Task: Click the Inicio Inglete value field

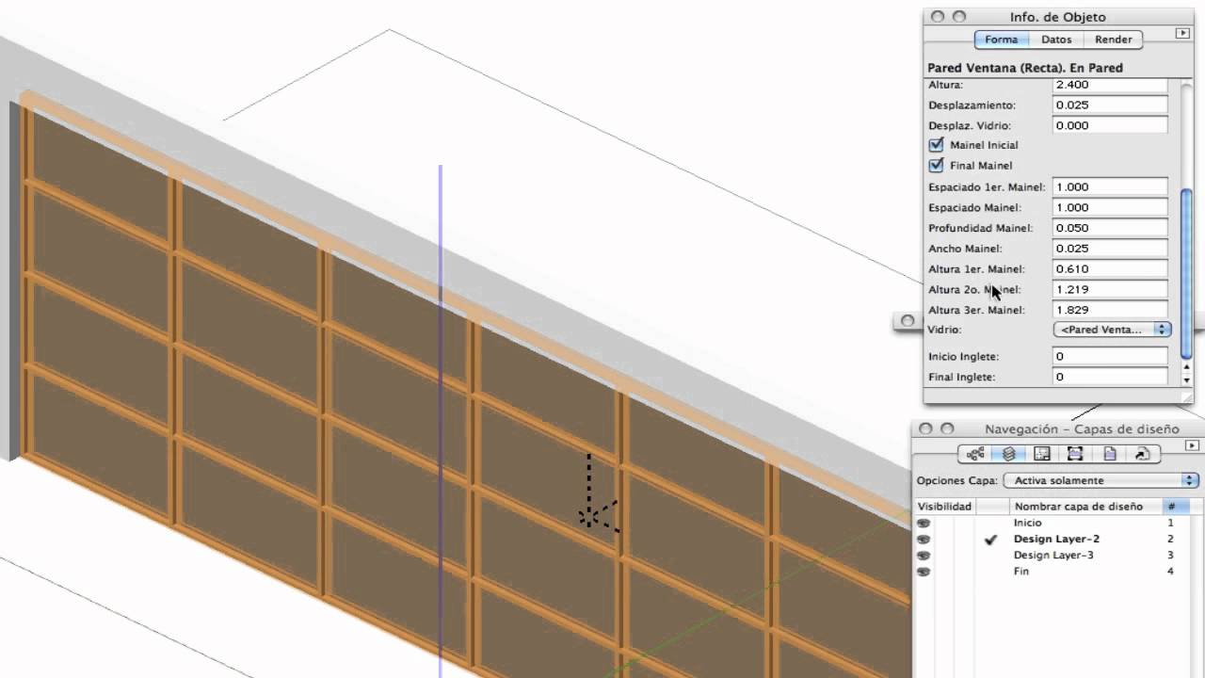Action: click(x=1110, y=356)
